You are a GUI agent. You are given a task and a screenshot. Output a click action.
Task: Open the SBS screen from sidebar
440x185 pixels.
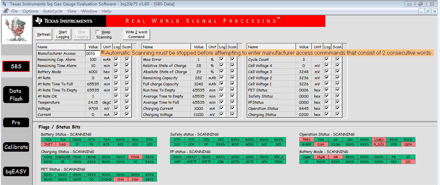point(16,66)
